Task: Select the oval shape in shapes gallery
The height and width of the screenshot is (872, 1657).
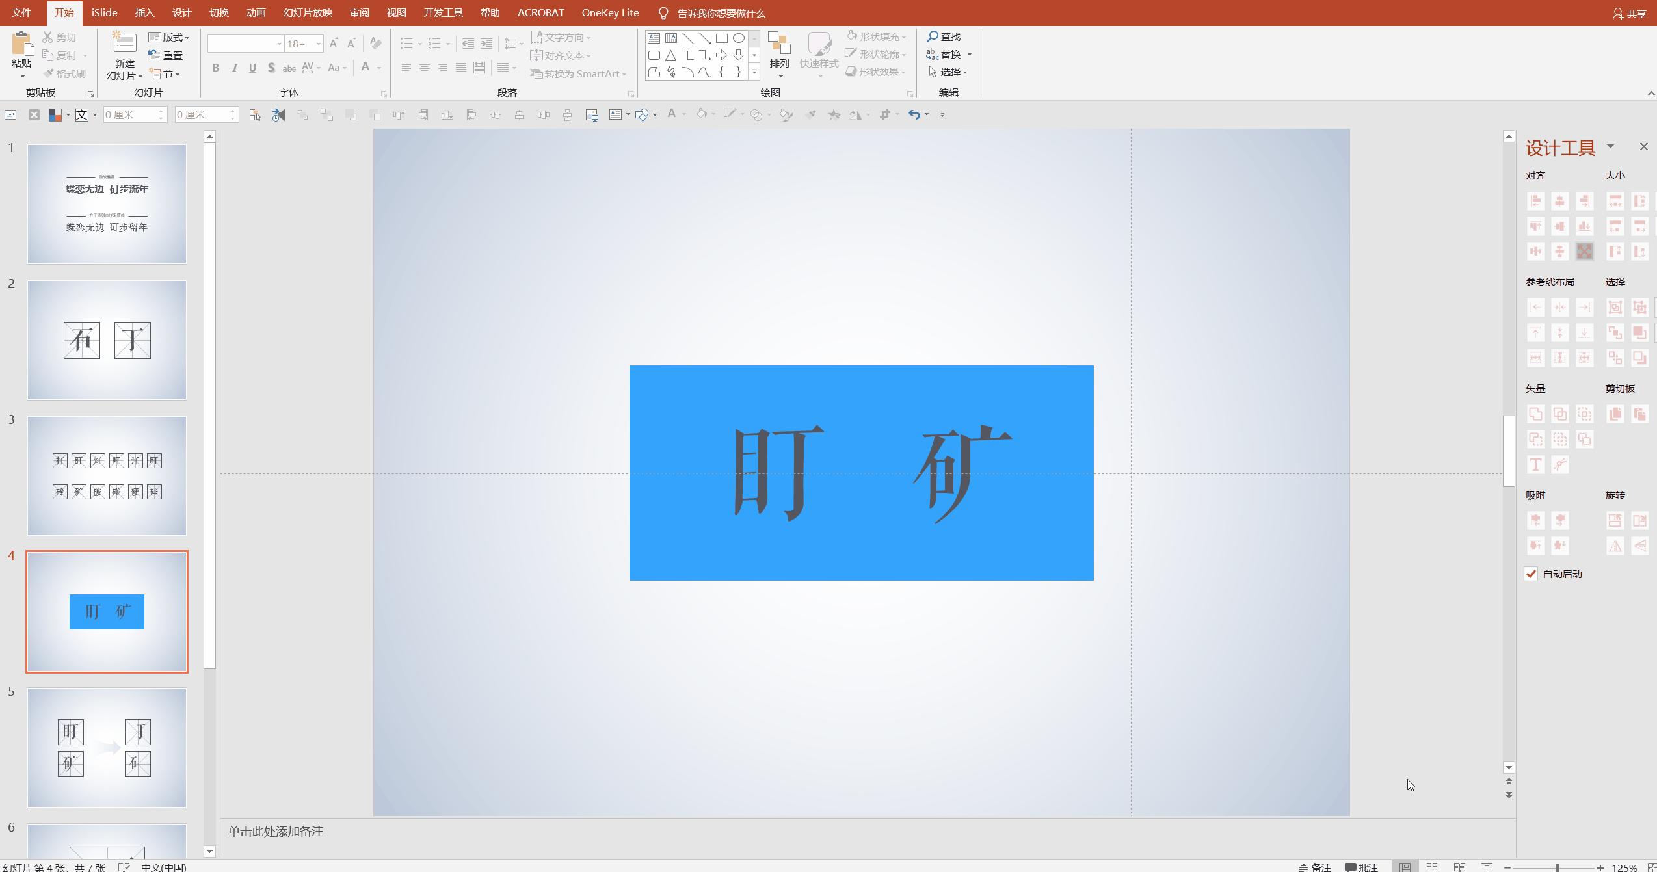Action: 738,38
